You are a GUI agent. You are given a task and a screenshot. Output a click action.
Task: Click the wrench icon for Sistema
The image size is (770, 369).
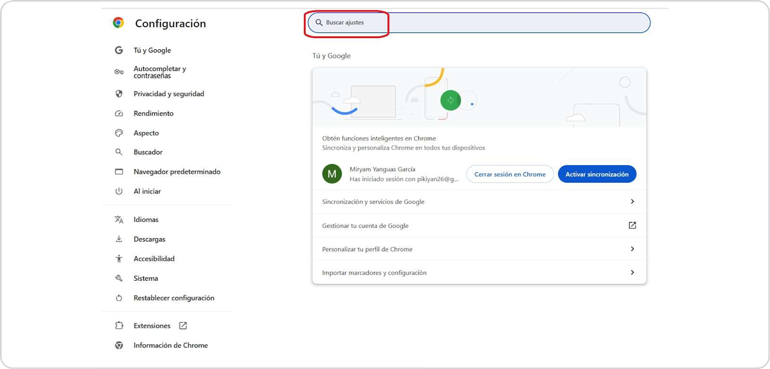tap(119, 278)
